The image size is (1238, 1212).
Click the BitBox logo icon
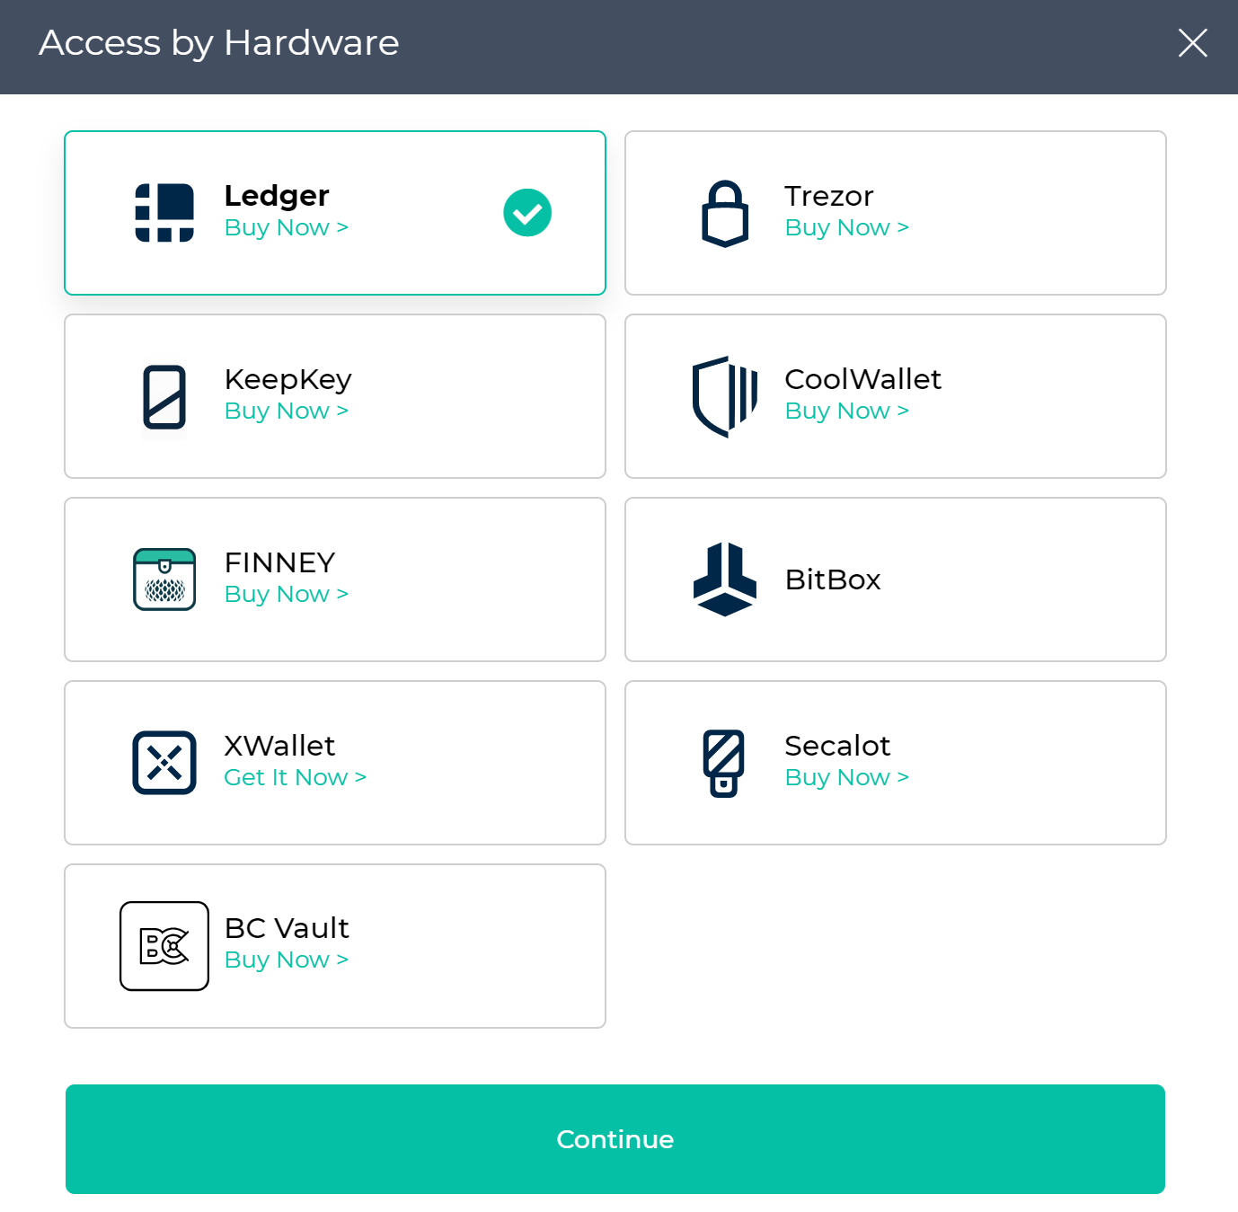[725, 579]
